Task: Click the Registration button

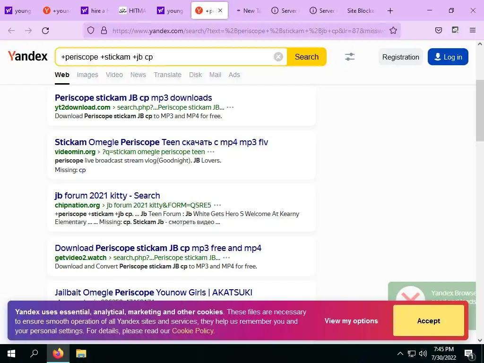Action: pos(401,57)
